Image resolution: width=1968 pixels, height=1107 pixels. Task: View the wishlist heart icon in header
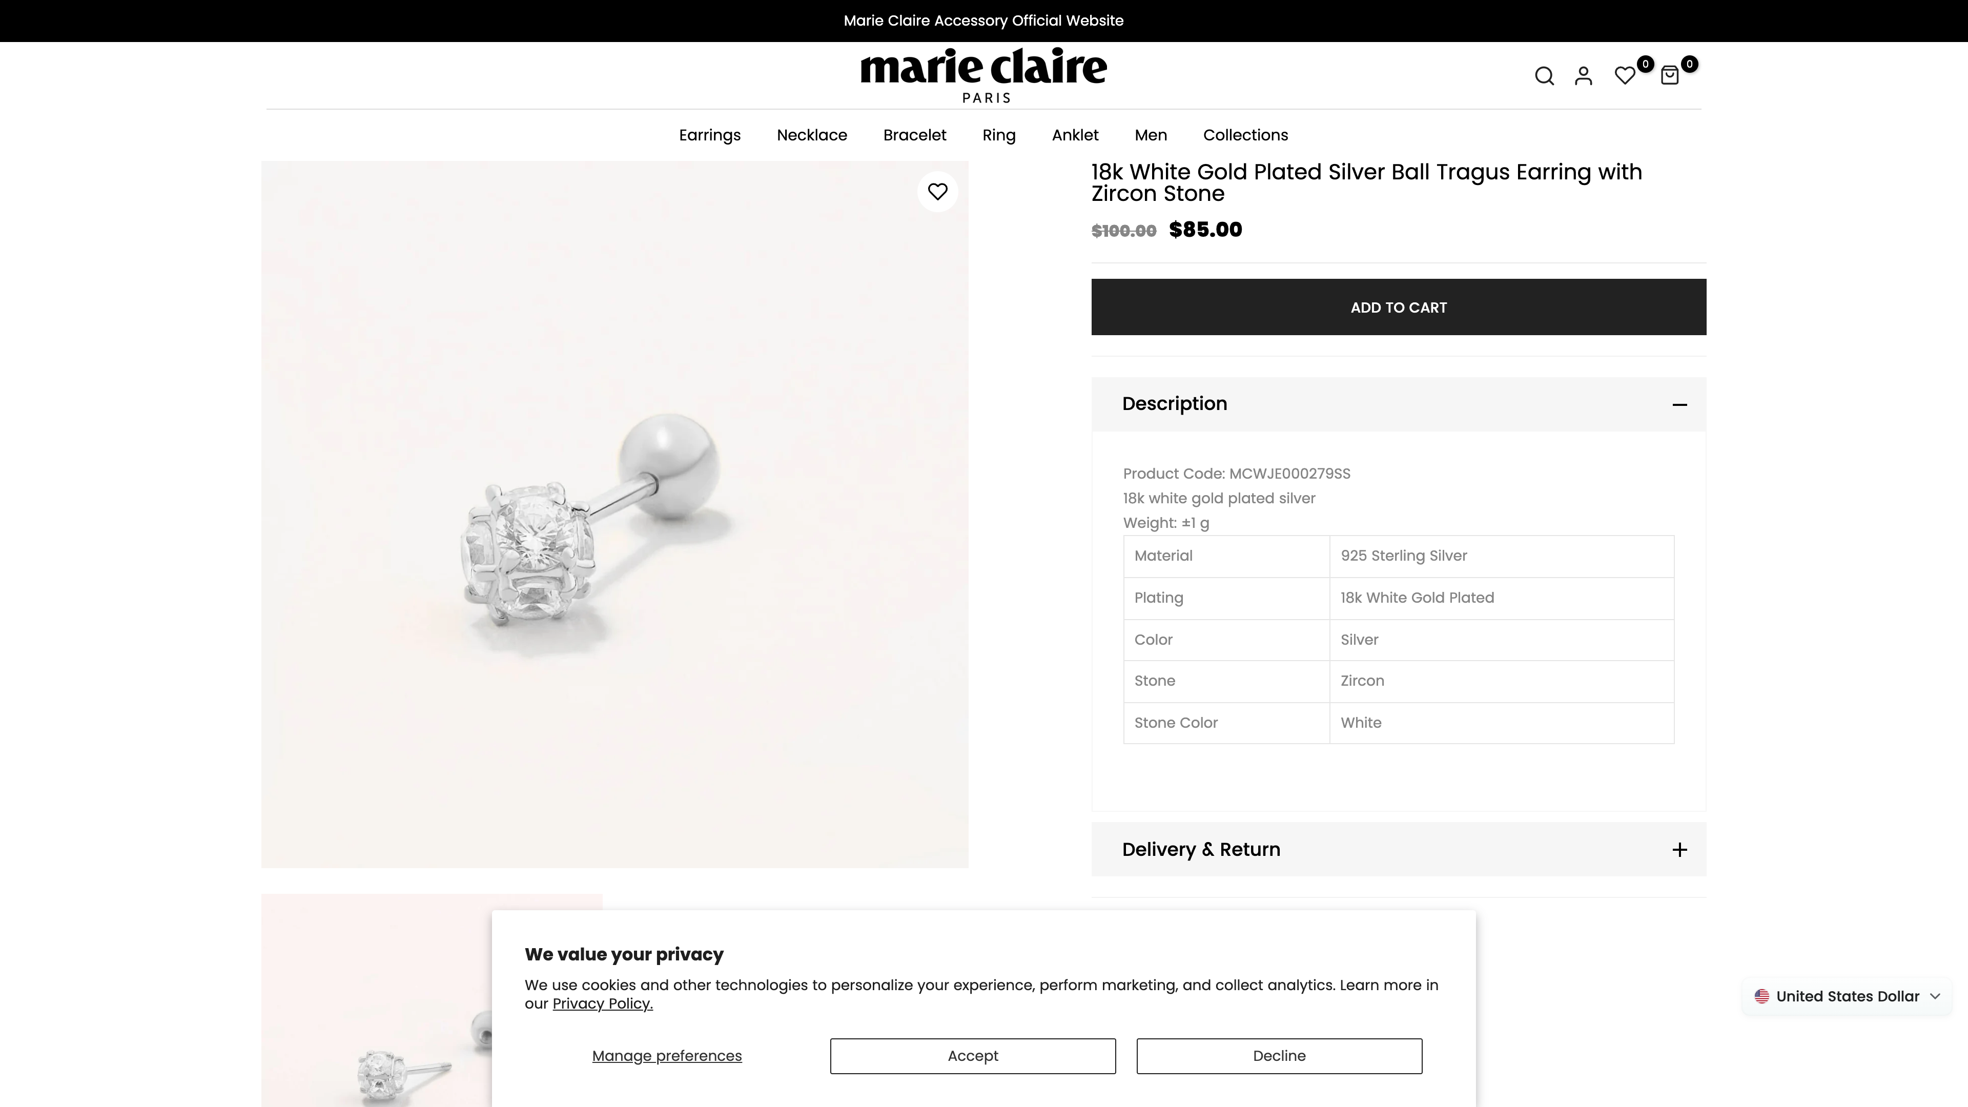click(1624, 75)
